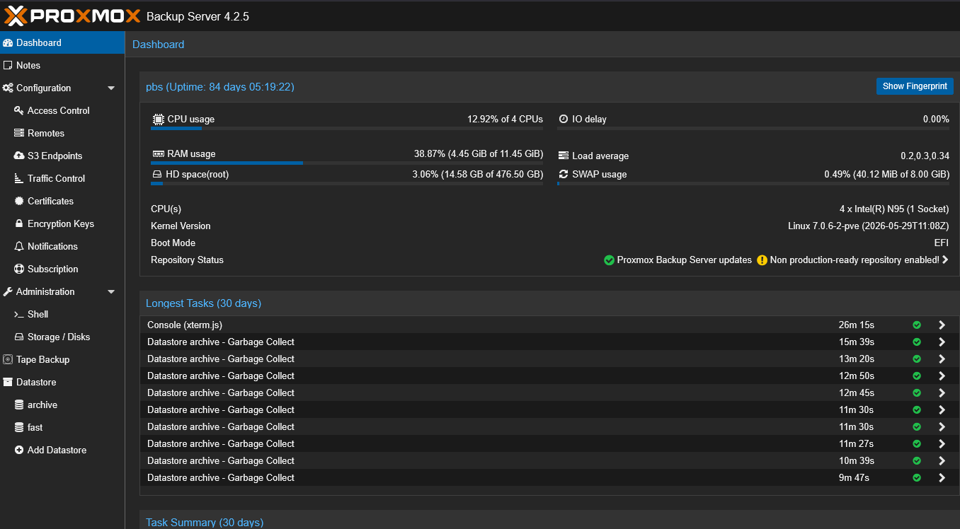
Task: Click the Add Datastore plus icon
Action: tap(19, 450)
